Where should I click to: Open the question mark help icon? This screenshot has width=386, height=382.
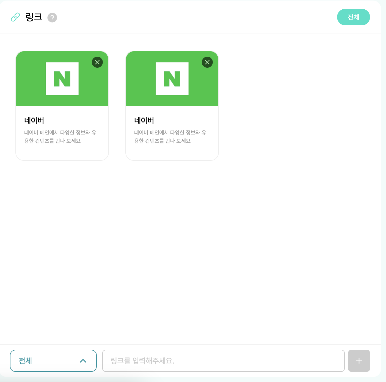(x=52, y=18)
